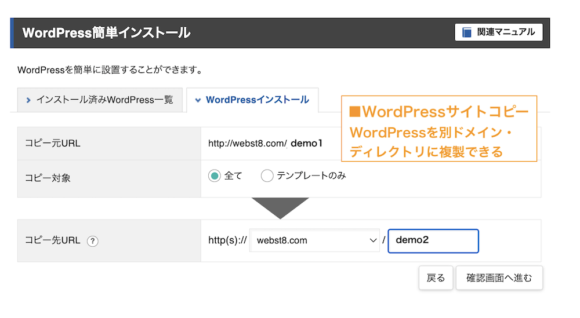The height and width of the screenshot is (318, 580).
Task: Proceed with 確認画面へ進む button
Action: click(499, 277)
